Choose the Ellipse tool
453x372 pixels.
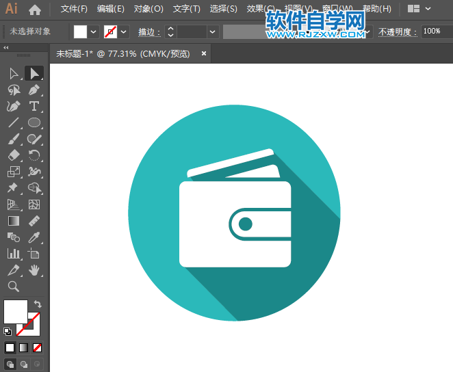coord(34,123)
